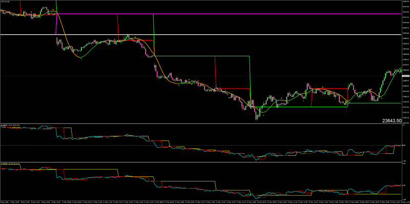Image resolution: width=410 pixels, height=204 pixels.
Task: Click the current price marker on the price scale
Action: pyautogui.click(x=405, y=76)
